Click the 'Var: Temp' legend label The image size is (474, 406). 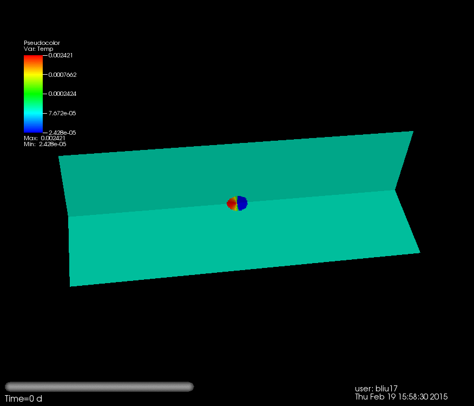pos(38,49)
